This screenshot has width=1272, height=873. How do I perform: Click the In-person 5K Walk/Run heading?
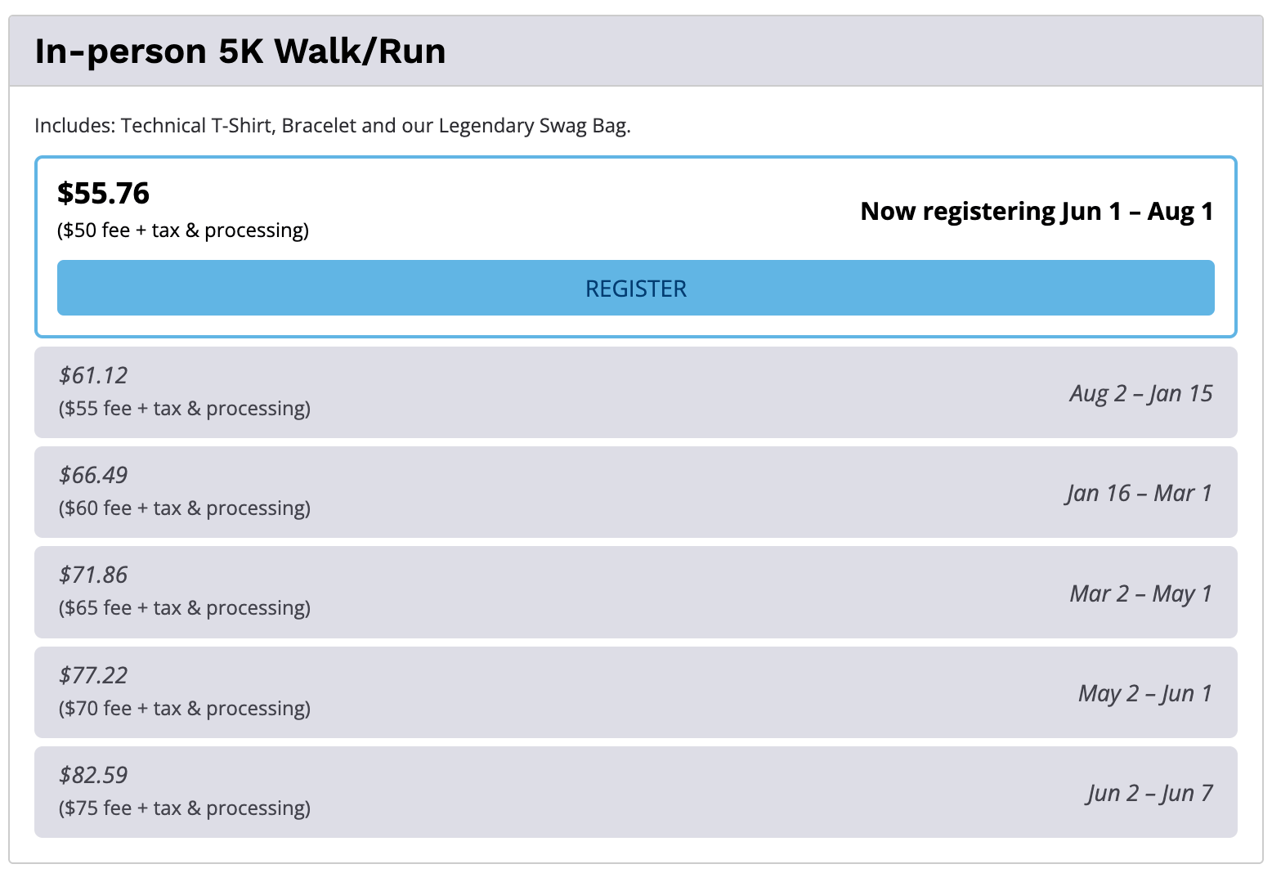240,51
